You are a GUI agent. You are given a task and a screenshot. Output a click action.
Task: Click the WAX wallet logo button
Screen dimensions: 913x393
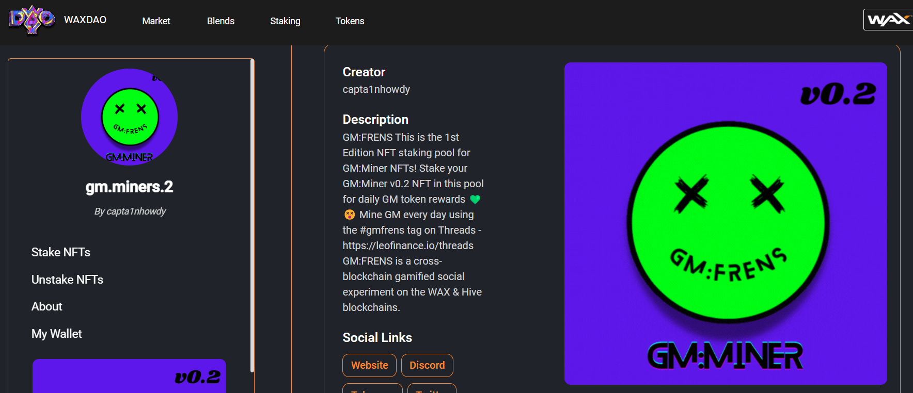pos(888,20)
